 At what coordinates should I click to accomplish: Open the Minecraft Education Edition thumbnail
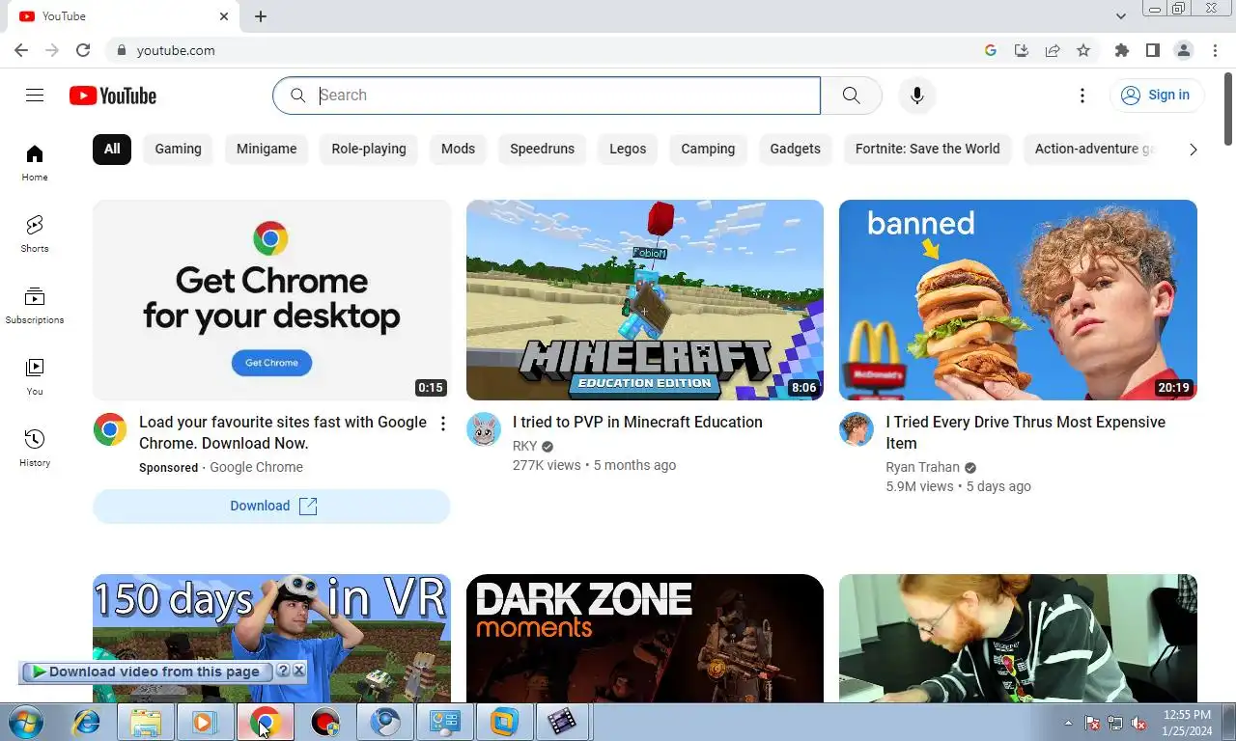(645, 300)
